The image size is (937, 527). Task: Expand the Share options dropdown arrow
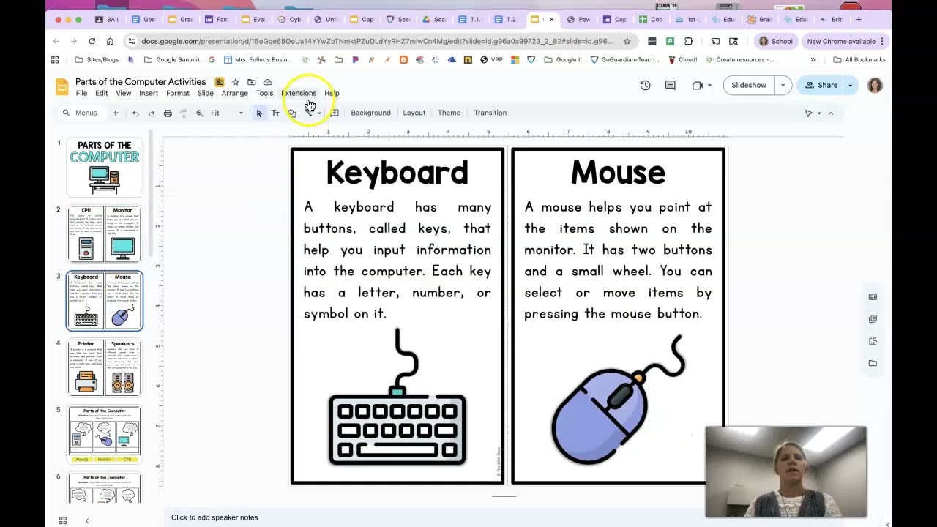[850, 85]
